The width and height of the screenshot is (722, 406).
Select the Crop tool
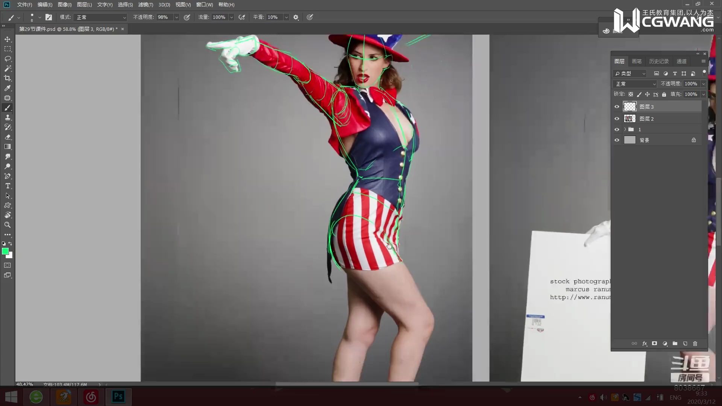(8, 78)
